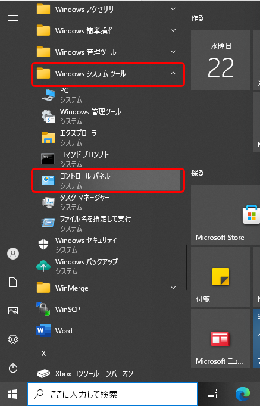Open the コントロール パネル icon
The image size is (260, 406).
pos(48,180)
